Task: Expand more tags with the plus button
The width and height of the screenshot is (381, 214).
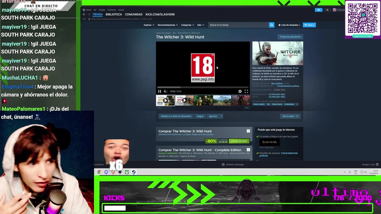Action: [297, 104]
